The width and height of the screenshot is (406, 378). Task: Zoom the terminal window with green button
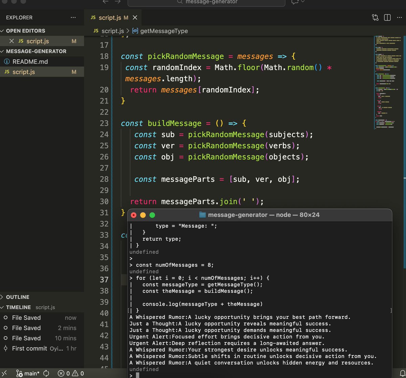(152, 215)
